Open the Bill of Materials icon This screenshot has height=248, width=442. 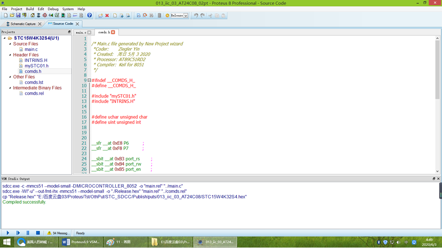(69, 16)
